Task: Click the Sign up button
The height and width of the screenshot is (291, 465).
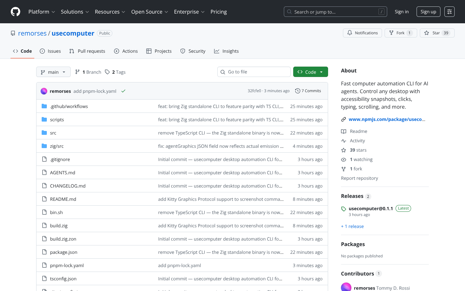Action: point(428,12)
